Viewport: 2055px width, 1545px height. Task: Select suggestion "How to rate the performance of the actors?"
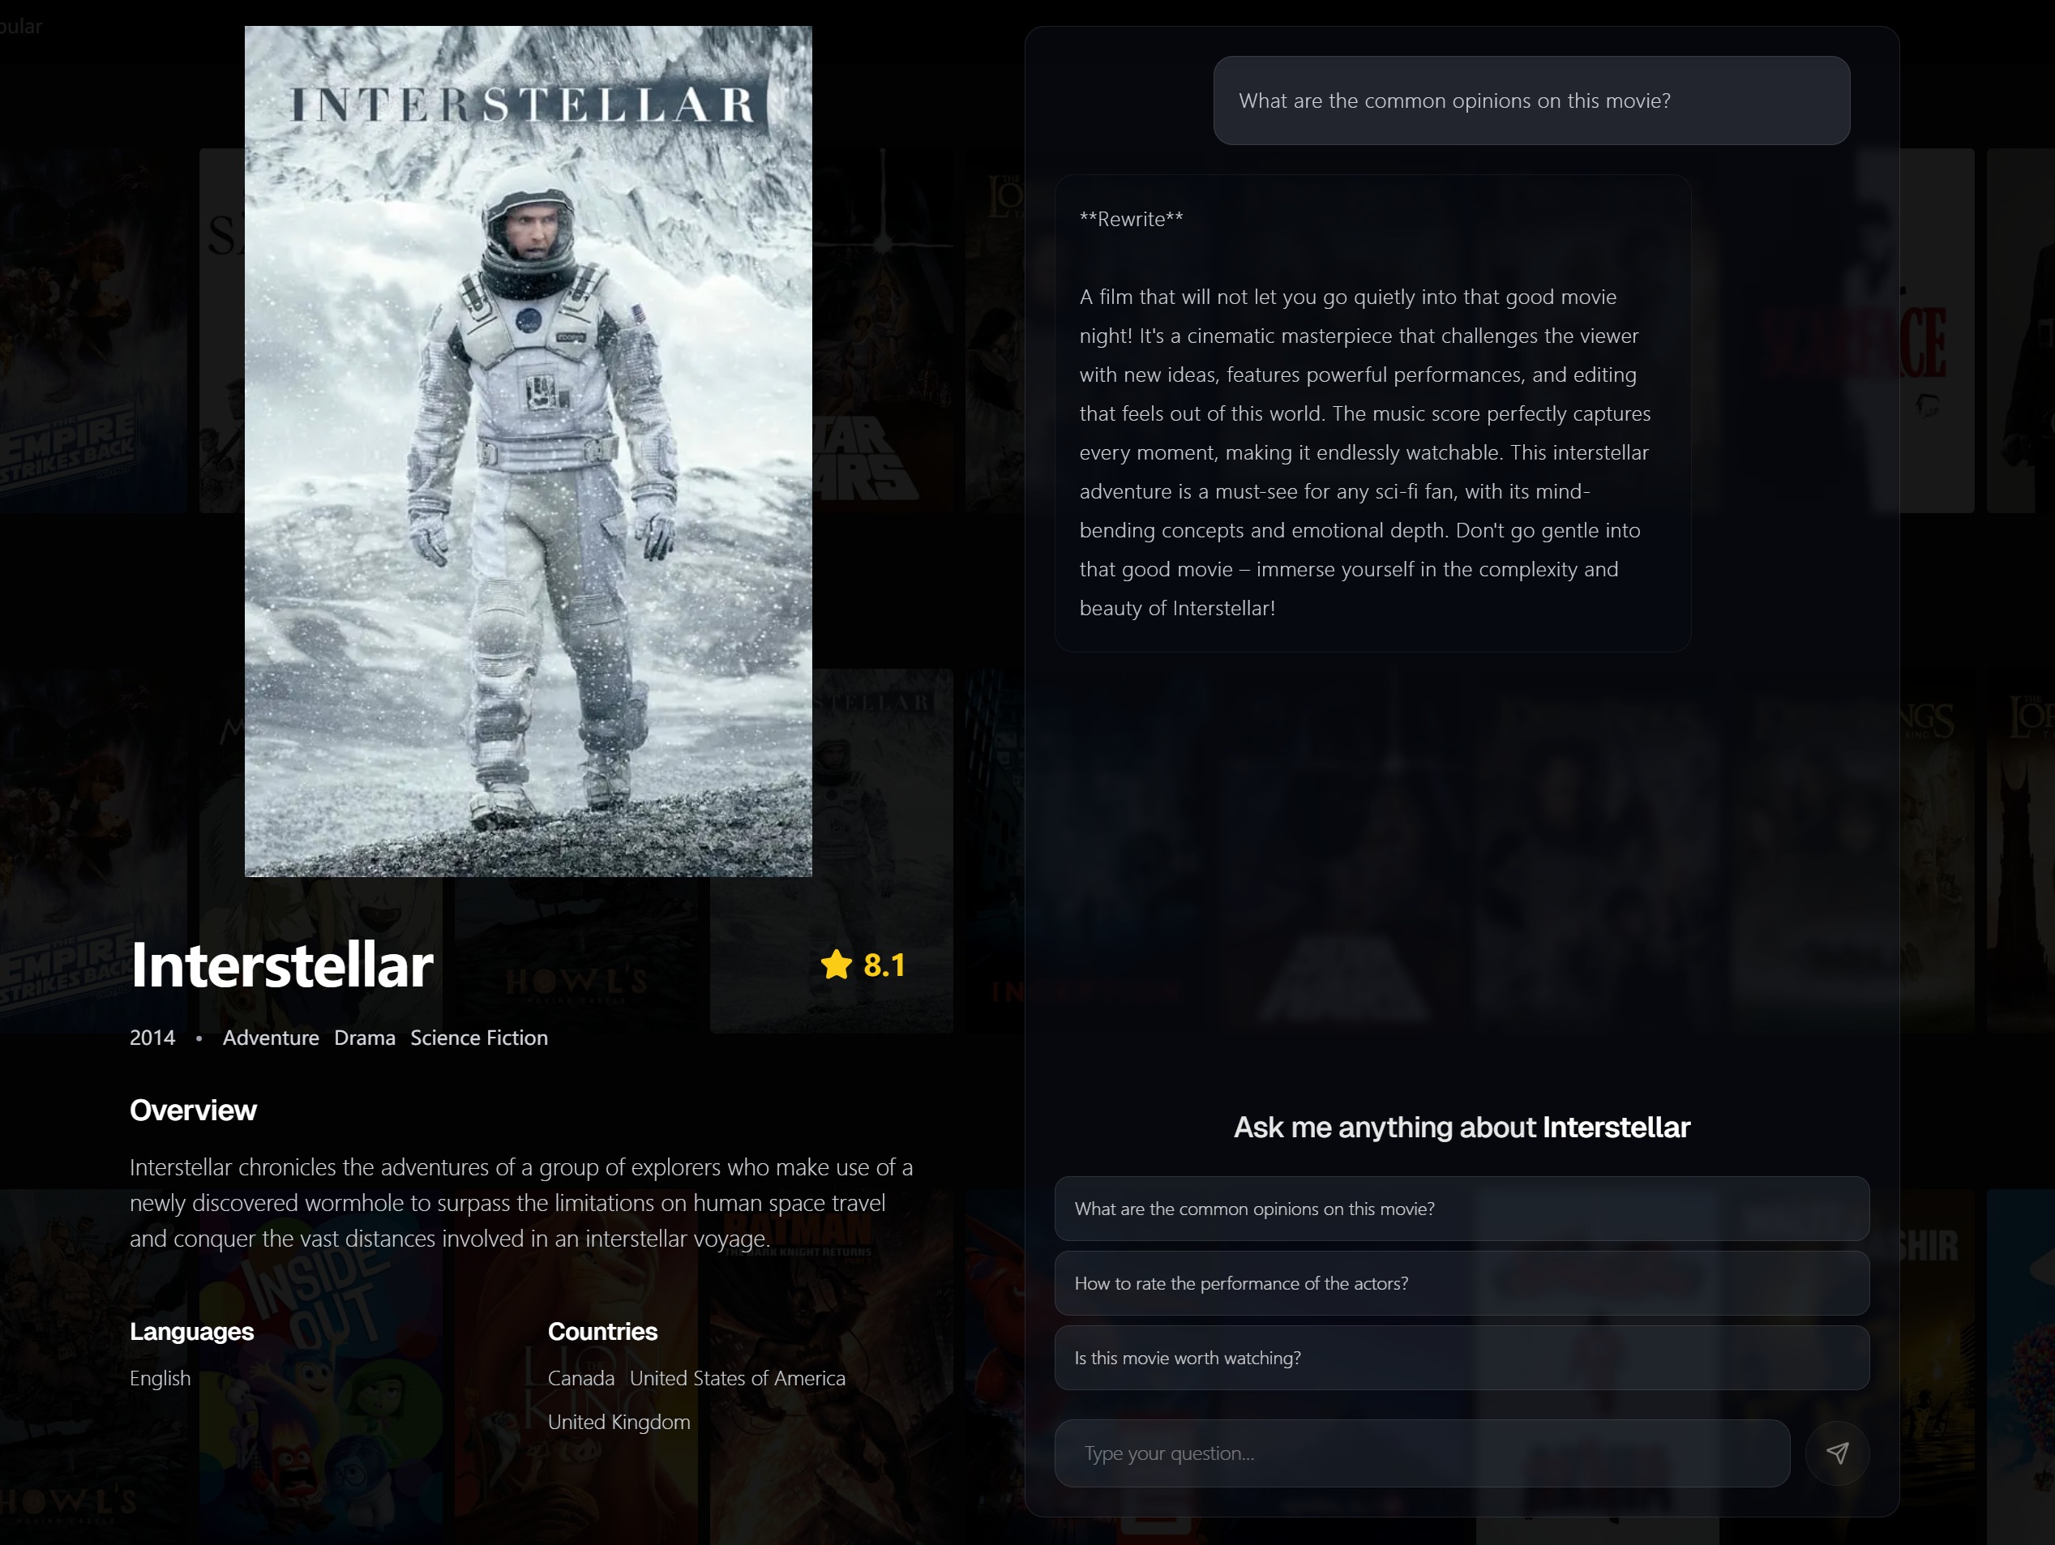(1462, 1283)
